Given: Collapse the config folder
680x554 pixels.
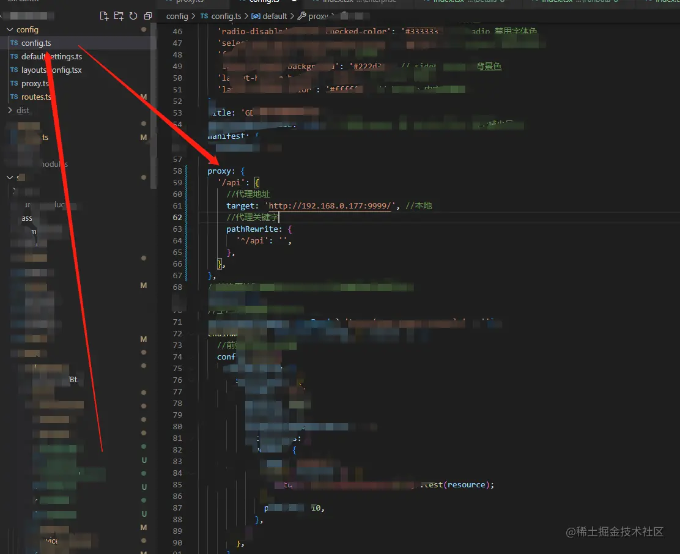Looking at the screenshot, I should 10,29.
